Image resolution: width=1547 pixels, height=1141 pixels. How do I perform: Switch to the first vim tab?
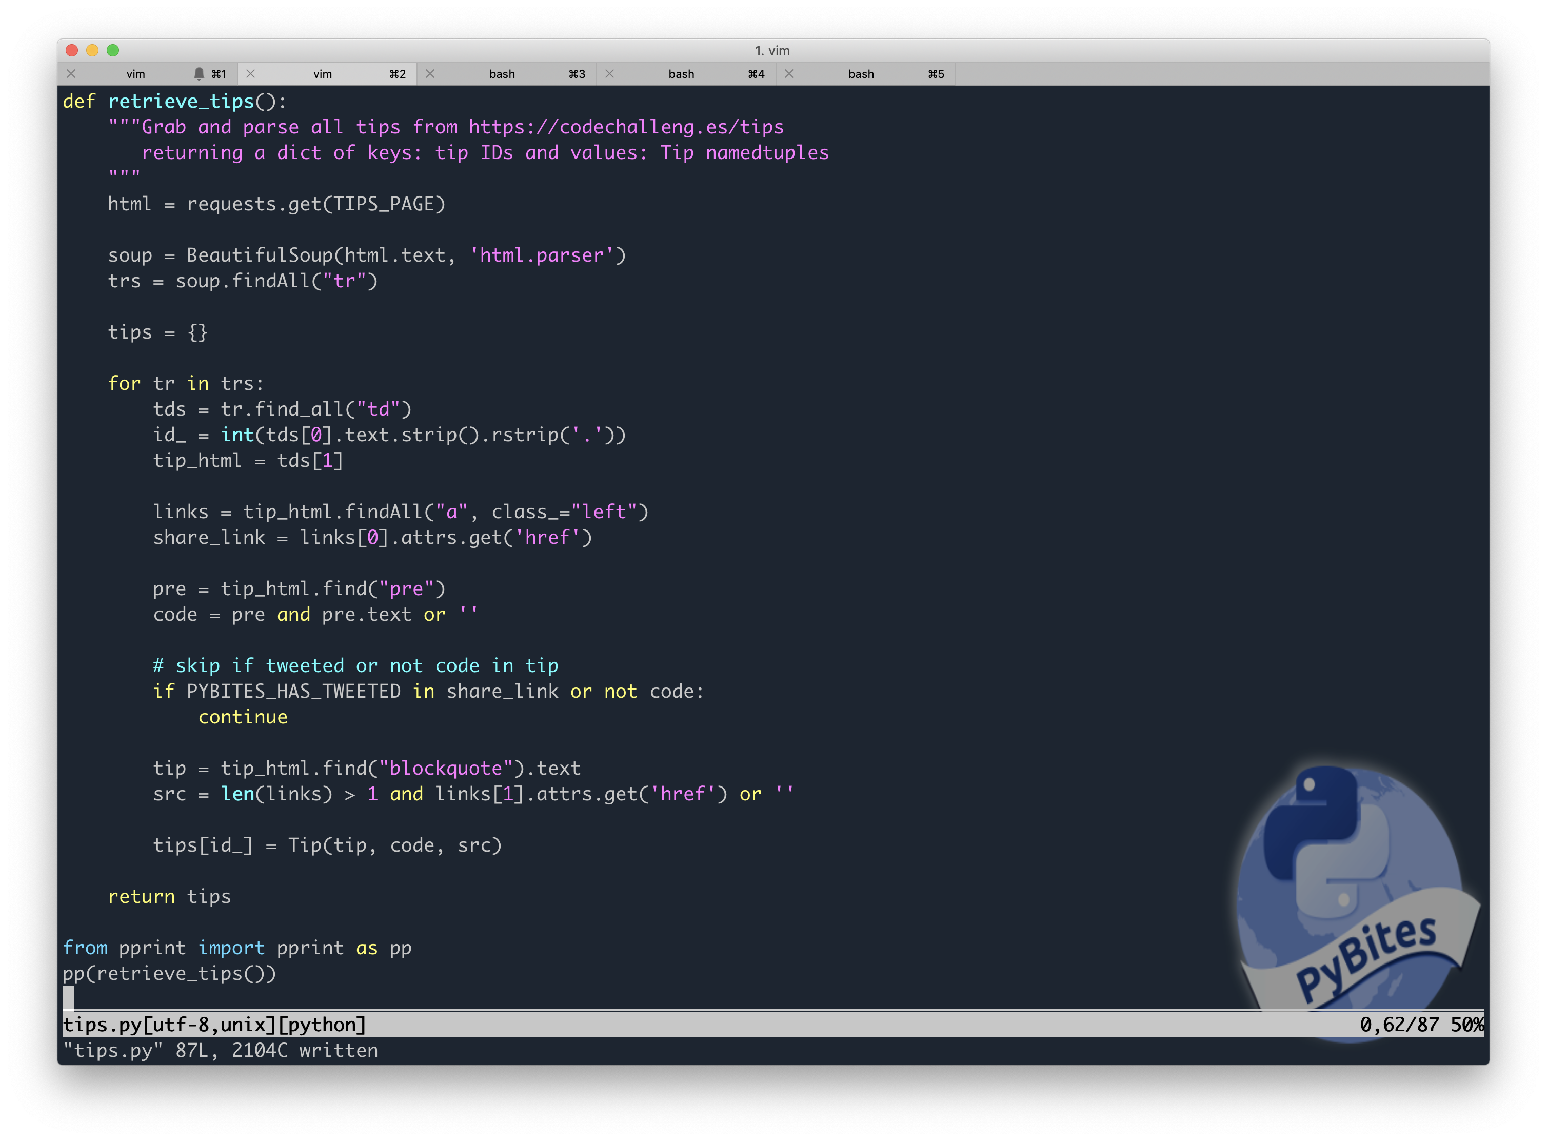point(136,74)
